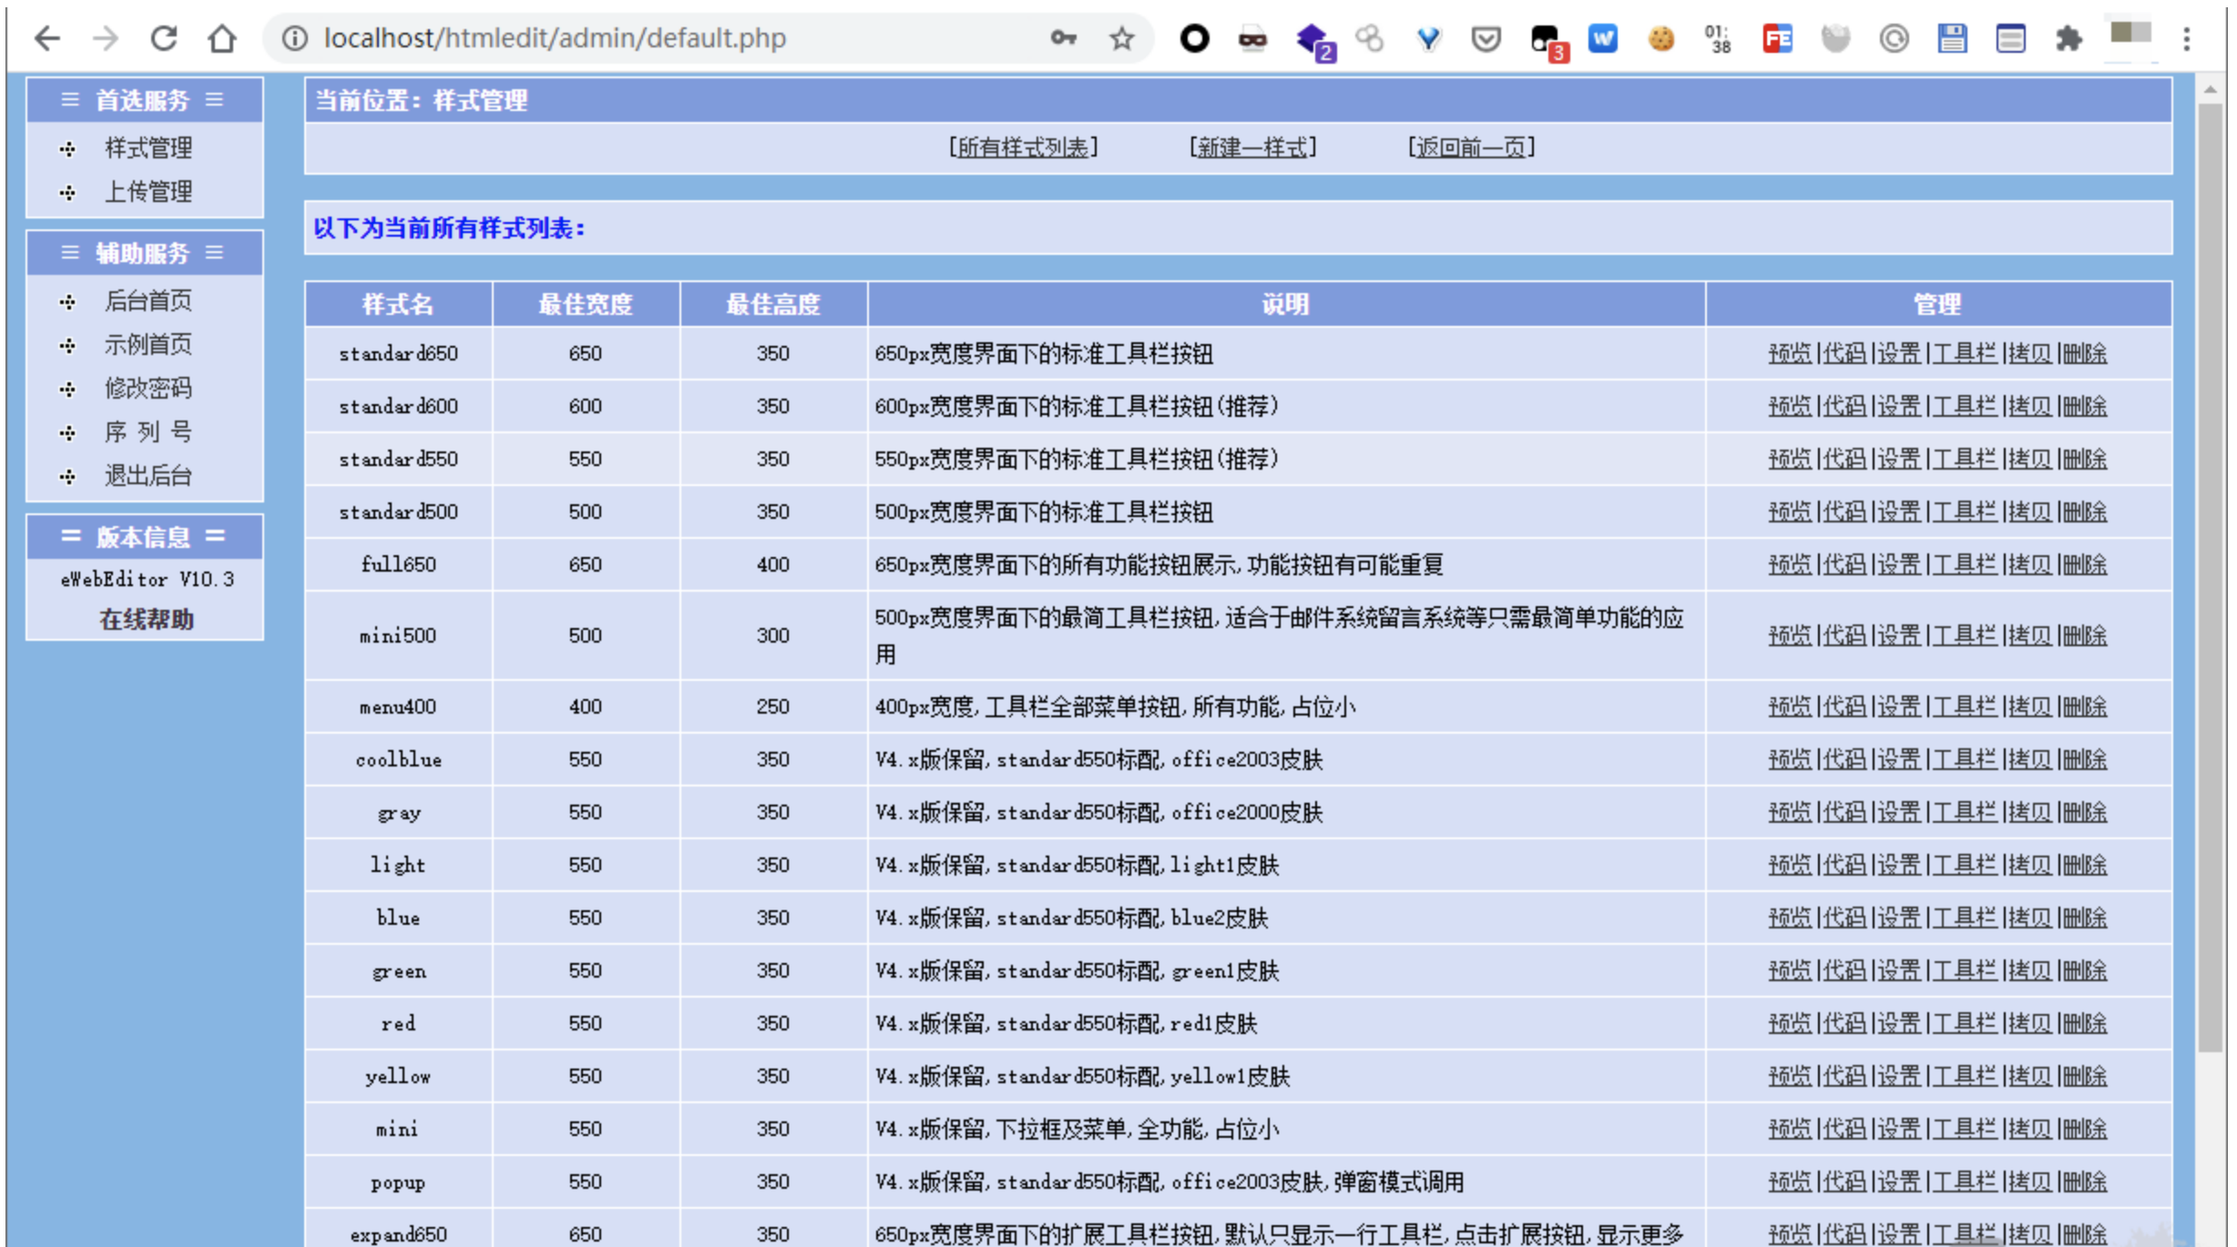Screen dimensions: 2237x1247
Task: Click the page vertical scrollbar
Action: [2210, 577]
